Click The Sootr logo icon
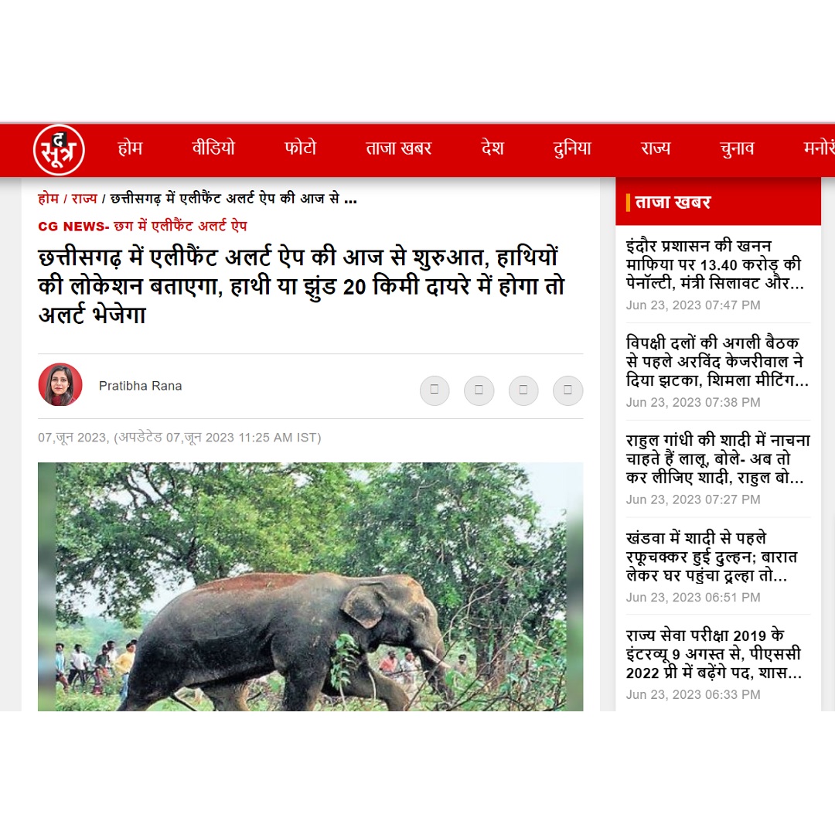 point(59,150)
